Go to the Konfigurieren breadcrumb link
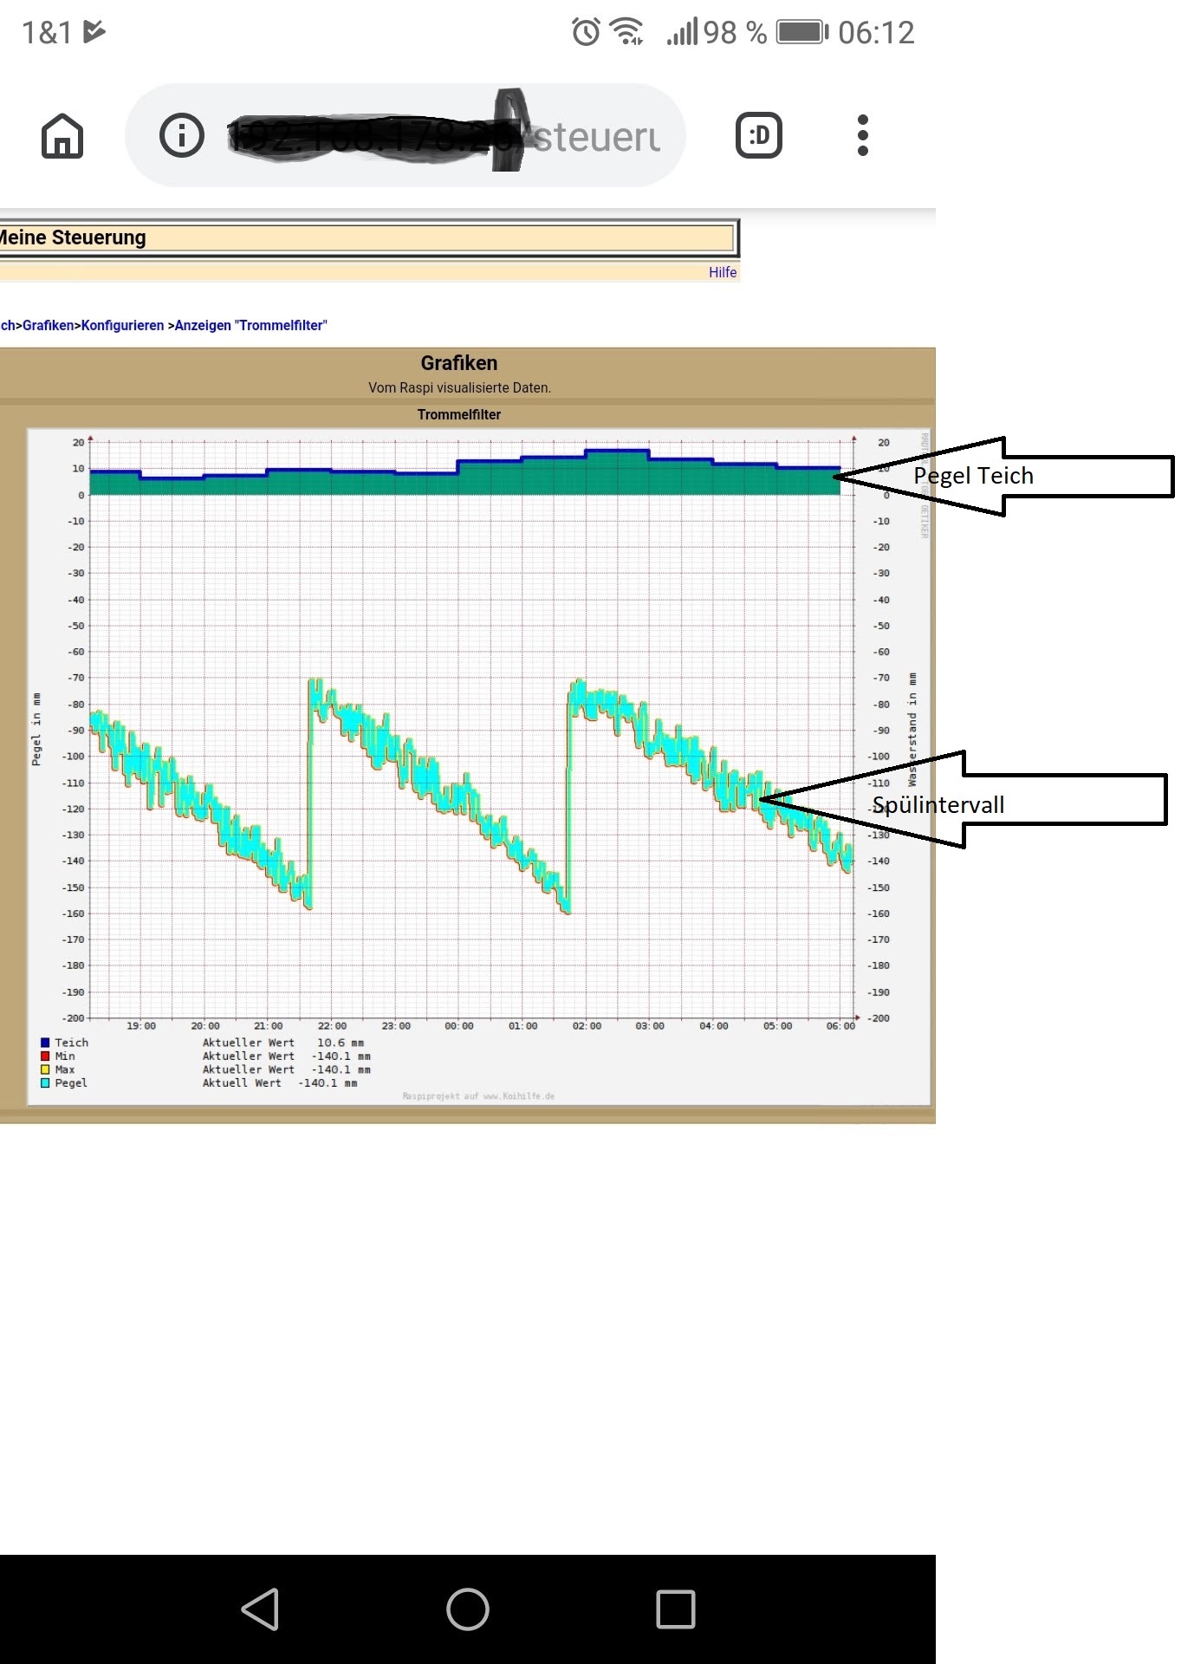1181x1664 pixels. coord(122,326)
